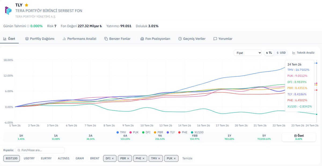The image size is (322, 166).
Task: Select the 9A period
Action: pos(160,137)
